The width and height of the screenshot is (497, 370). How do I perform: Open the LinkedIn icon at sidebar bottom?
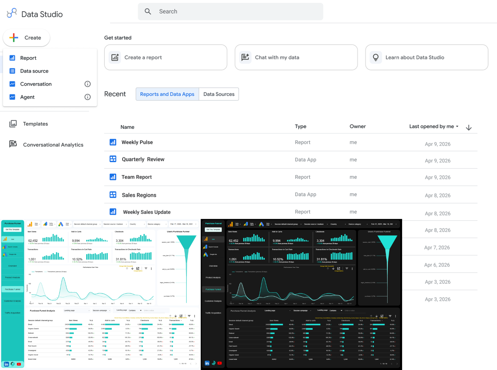pyautogui.click(x=6, y=364)
